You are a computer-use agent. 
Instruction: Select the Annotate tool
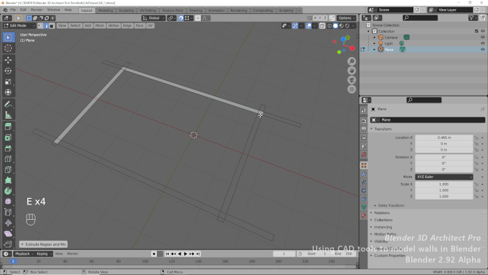pos(8,104)
